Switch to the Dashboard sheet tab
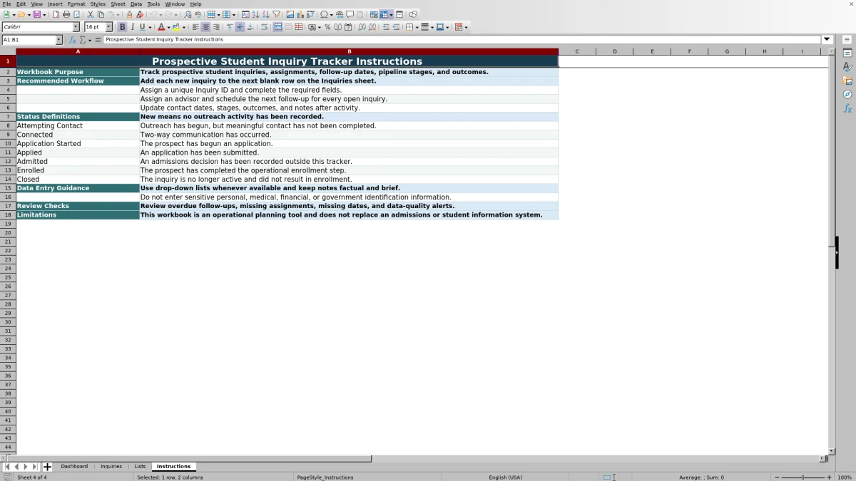 click(74, 467)
